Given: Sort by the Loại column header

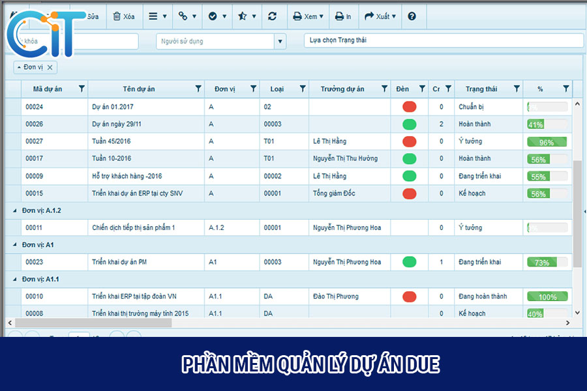Looking at the screenshot, I should 277,89.
